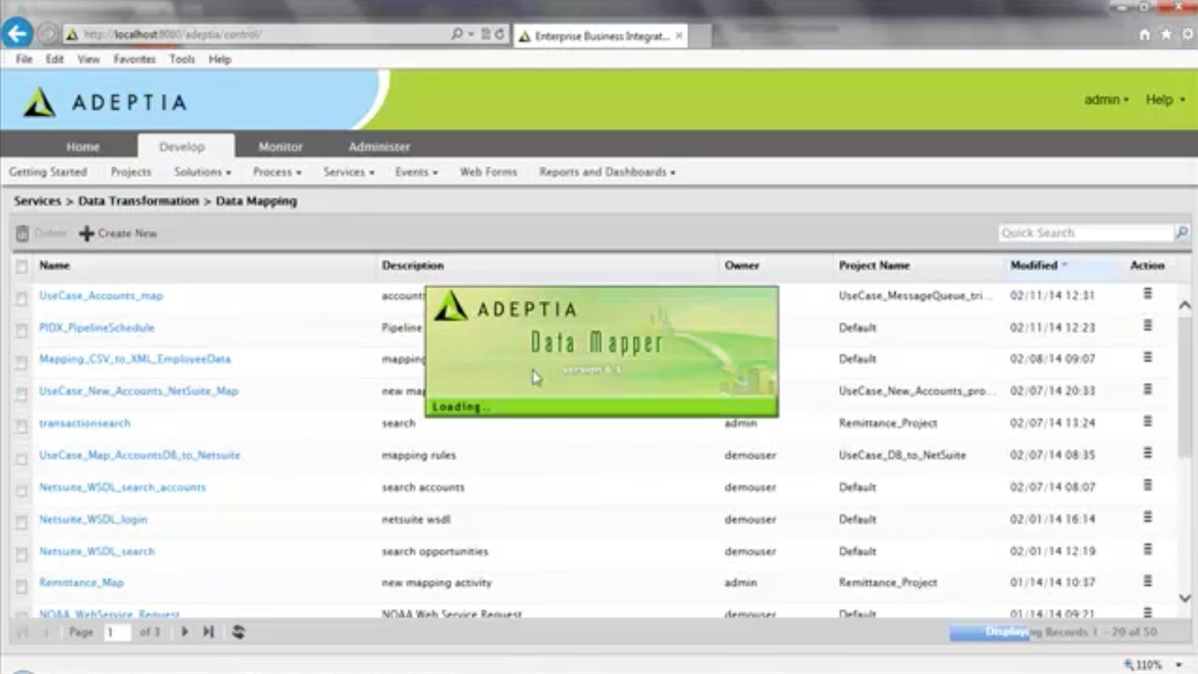Open action menu for Remittance_Map row
The height and width of the screenshot is (674, 1198).
click(1147, 581)
